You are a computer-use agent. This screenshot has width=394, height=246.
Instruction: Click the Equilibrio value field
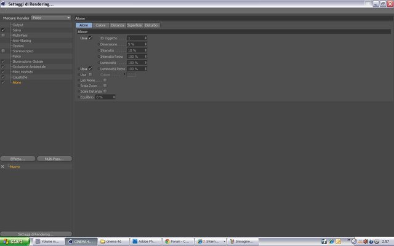coord(104,97)
